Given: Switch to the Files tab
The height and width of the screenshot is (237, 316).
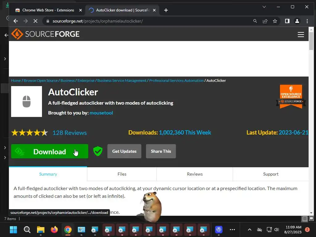Looking at the screenshot, I should coord(122,174).
